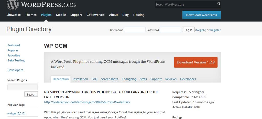The height and width of the screenshot is (119, 262).
Task: Open Support in the top navigation bar
Action: coord(76,15)
